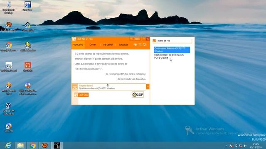Screen dimensions: 266x149
Task: Open File Explorer from the taskbar
Action: click(x=20, y=145)
